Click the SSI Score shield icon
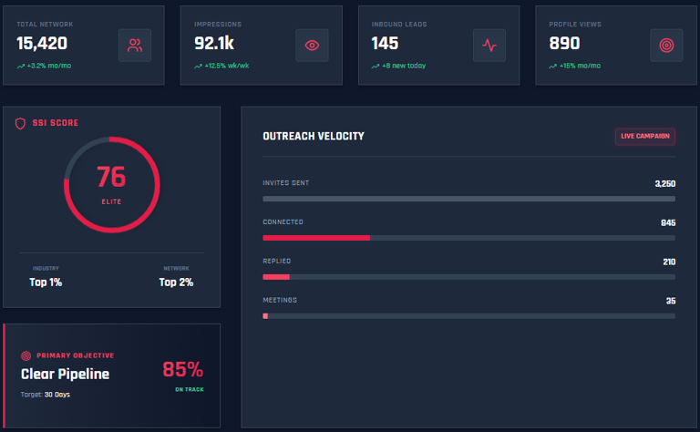700x432 pixels. point(20,124)
